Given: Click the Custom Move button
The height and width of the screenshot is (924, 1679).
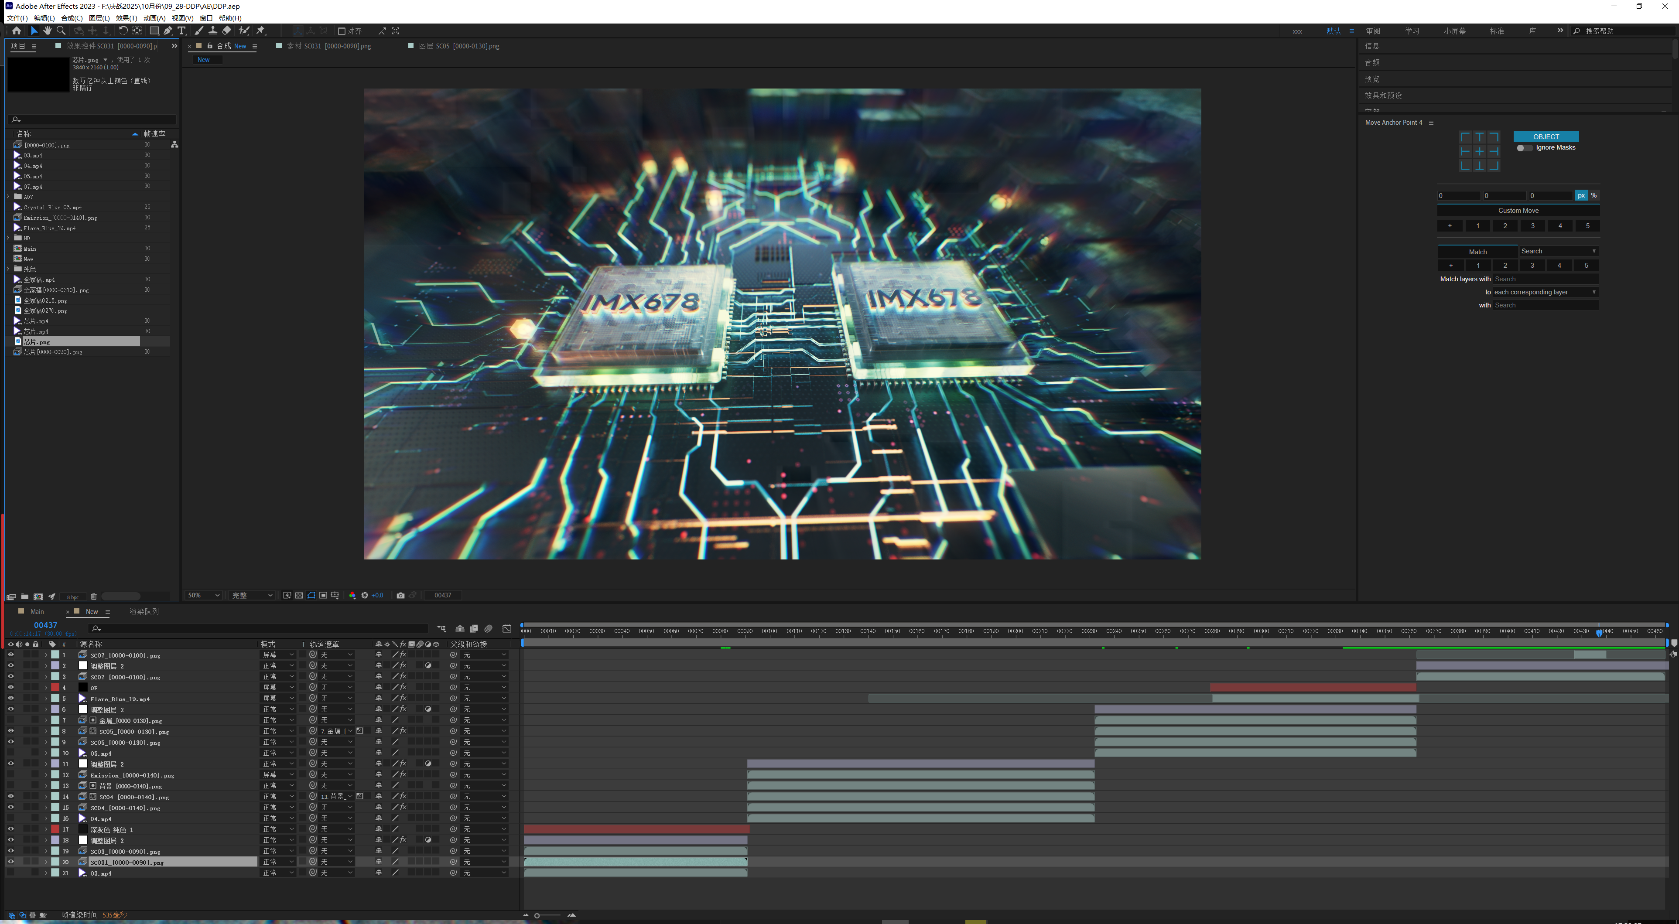Looking at the screenshot, I should coord(1518,211).
